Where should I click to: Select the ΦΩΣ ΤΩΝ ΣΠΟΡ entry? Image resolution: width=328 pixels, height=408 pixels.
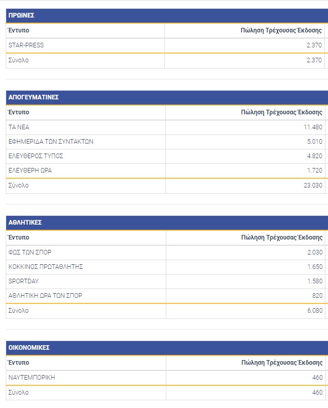click(30, 252)
